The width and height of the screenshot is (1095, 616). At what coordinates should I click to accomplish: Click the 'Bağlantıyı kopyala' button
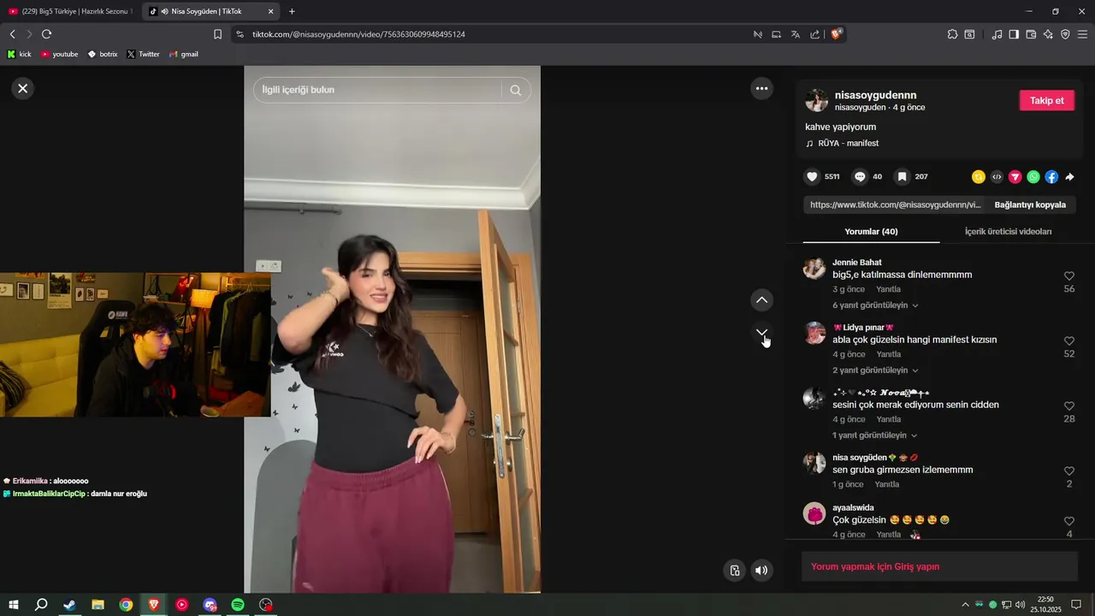point(1030,205)
